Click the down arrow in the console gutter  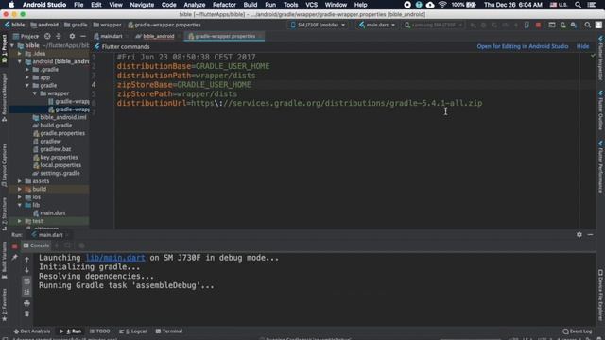tap(26, 271)
